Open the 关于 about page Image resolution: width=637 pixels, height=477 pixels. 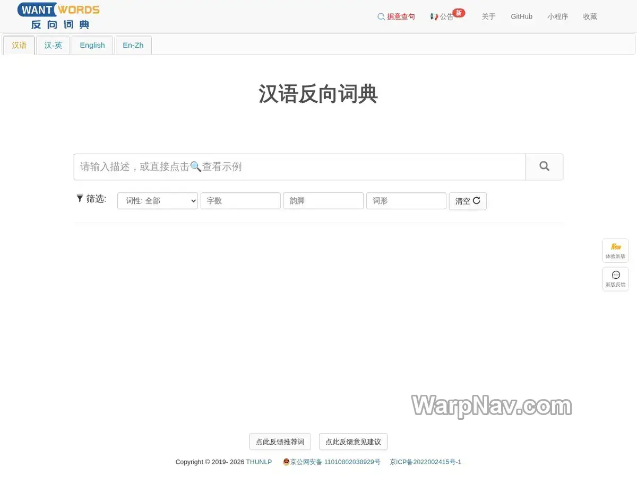pos(488,16)
